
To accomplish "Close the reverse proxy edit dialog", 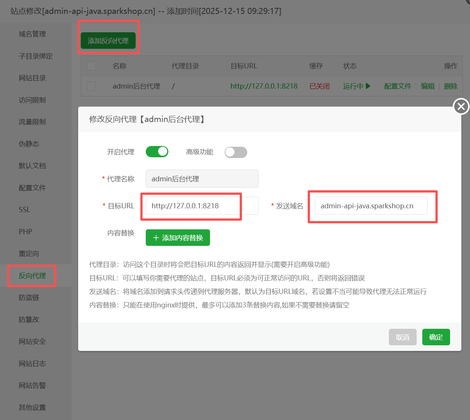I will 461,107.
